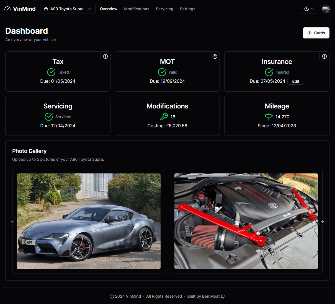Open the Supra engine bay photo
The image size is (335, 304).
pyautogui.click(x=246, y=221)
